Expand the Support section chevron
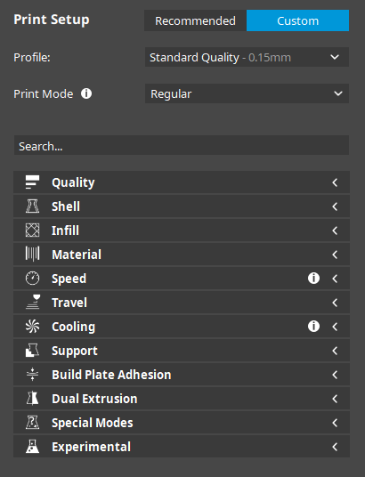This screenshot has height=477, width=365. (x=335, y=351)
